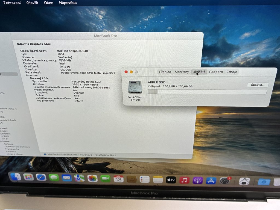Click the device ID value 0x1926
The height and width of the screenshot is (210, 280).
click(65, 67)
